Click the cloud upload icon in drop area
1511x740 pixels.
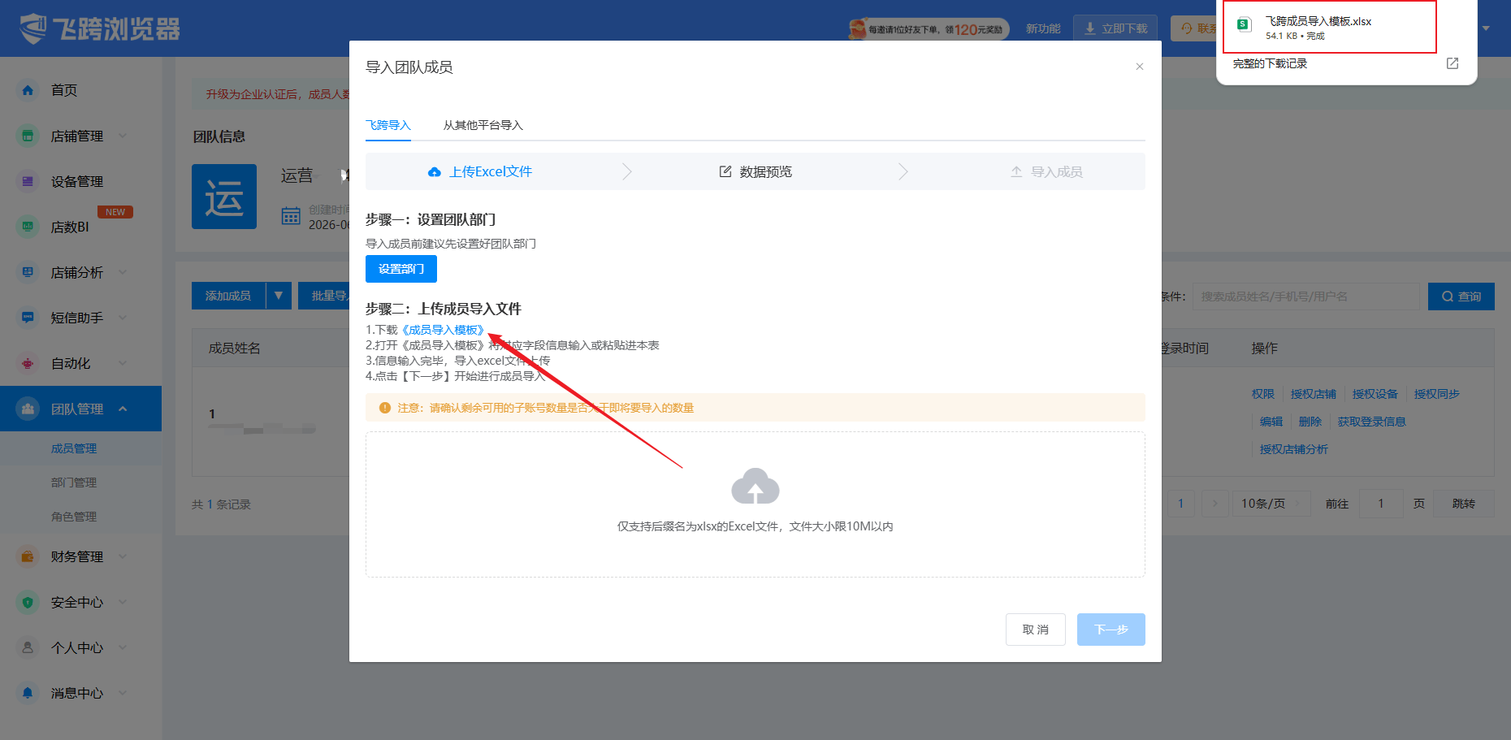755,486
